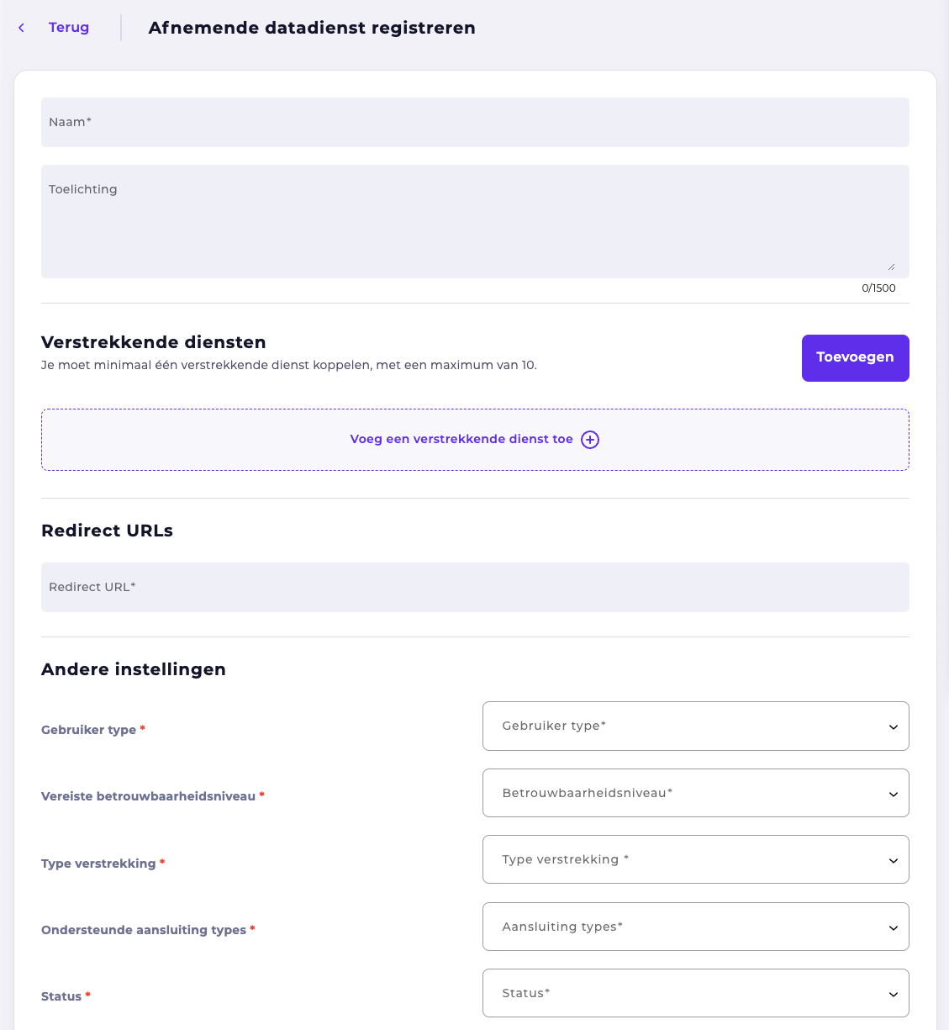Image resolution: width=949 pixels, height=1030 pixels.
Task: Click 'Voeg een verstrekkende dienst toe' link
Action: click(x=461, y=440)
